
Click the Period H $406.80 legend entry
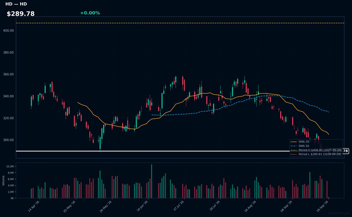[x=316, y=150]
